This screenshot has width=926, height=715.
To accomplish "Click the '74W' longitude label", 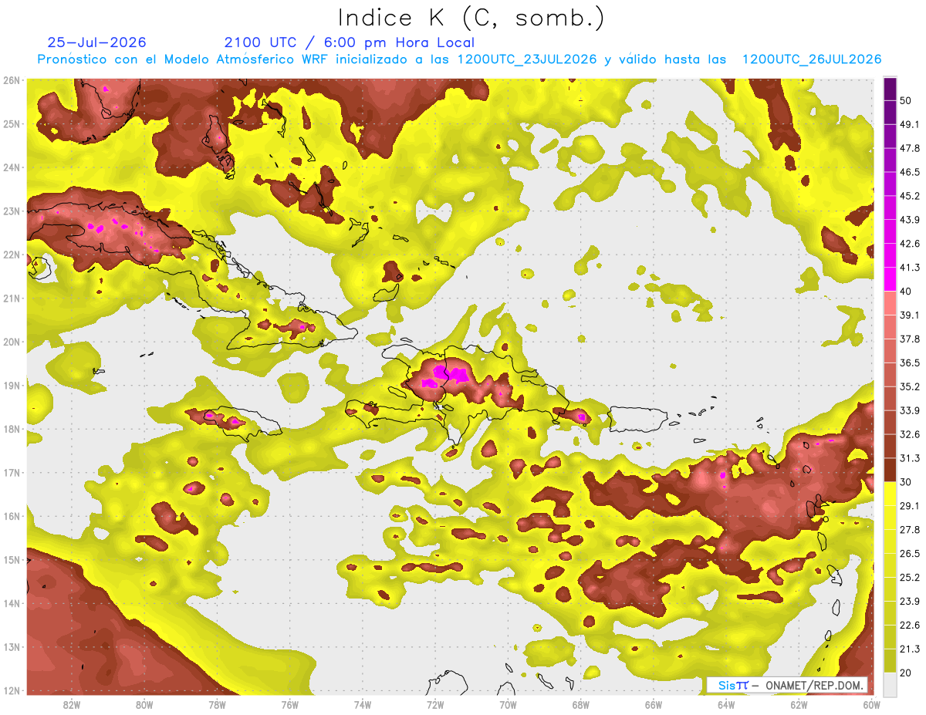I will pyautogui.click(x=363, y=704).
